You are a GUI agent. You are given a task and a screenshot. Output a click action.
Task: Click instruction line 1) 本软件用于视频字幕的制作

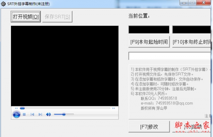tap(171, 69)
